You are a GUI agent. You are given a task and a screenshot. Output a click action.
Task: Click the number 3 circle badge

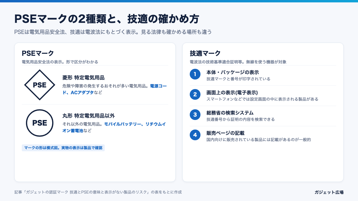tap(195, 115)
